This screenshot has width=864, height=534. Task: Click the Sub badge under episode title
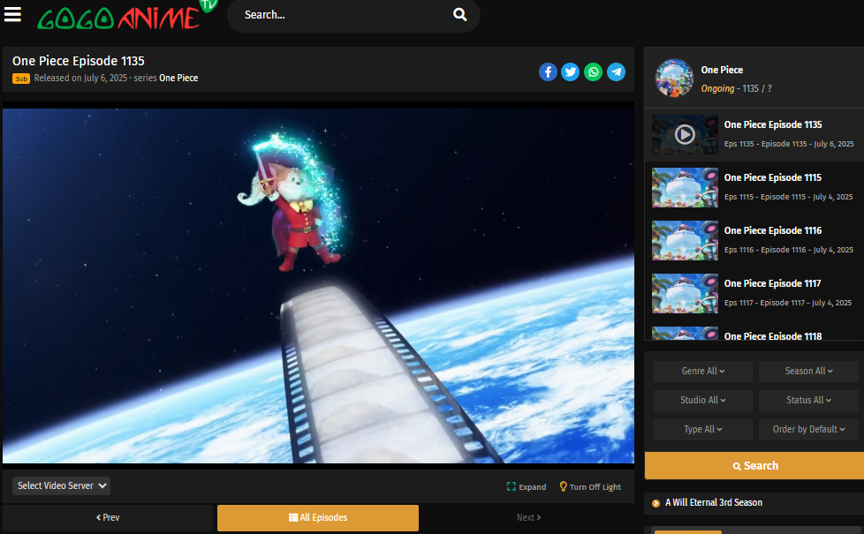pos(21,79)
